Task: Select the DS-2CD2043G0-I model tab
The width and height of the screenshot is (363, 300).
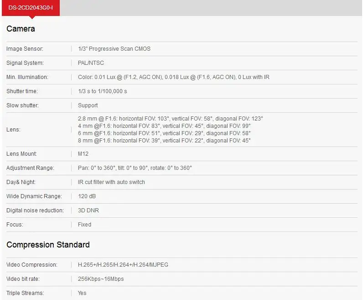Action: click(31, 8)
